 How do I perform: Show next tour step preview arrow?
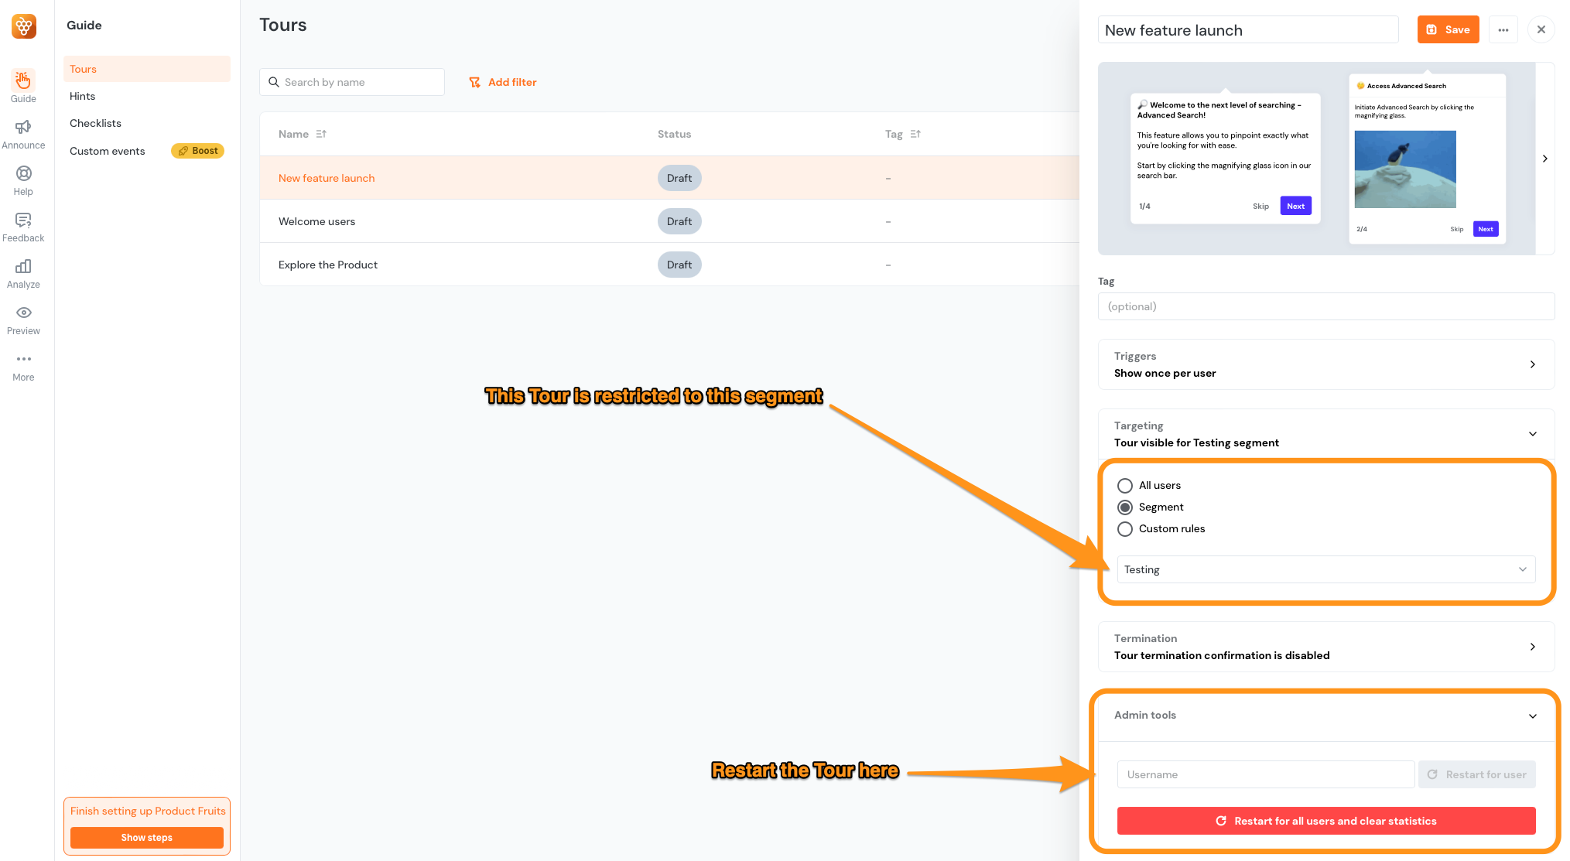[x=1544, y=159]
